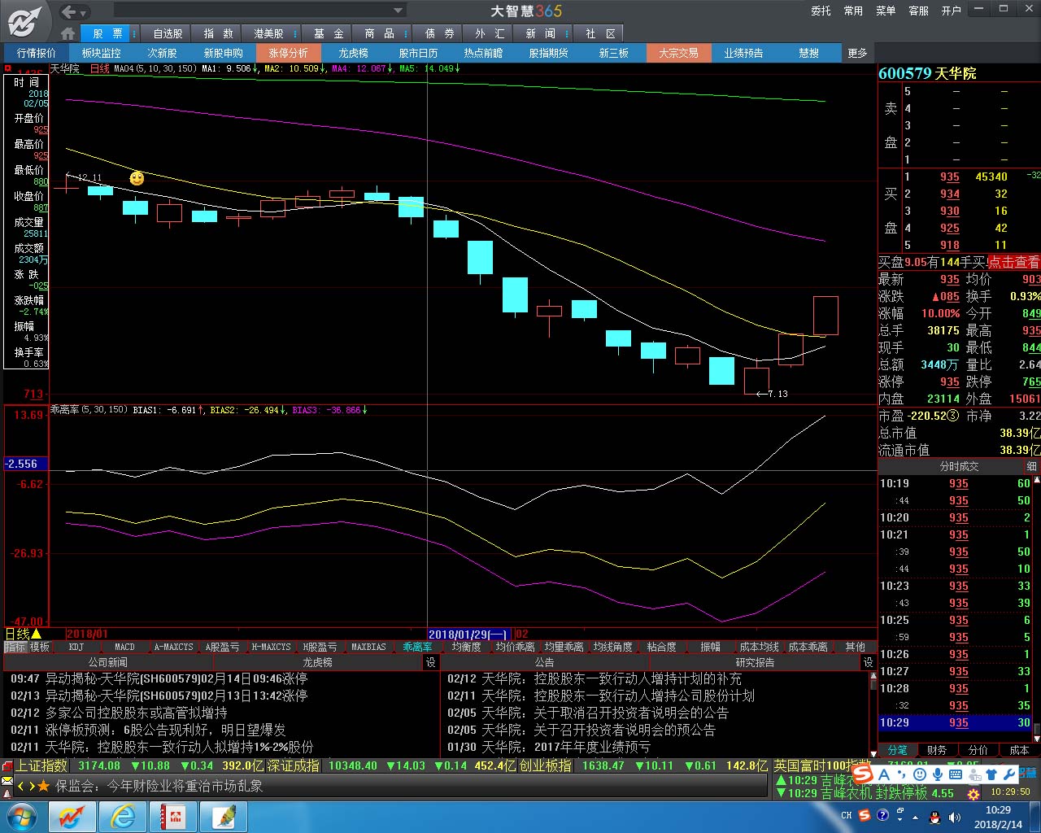The height and width of the screenshot is (833, 1041).
Task: Go back with the arrow button
Action: click(68, 11)
